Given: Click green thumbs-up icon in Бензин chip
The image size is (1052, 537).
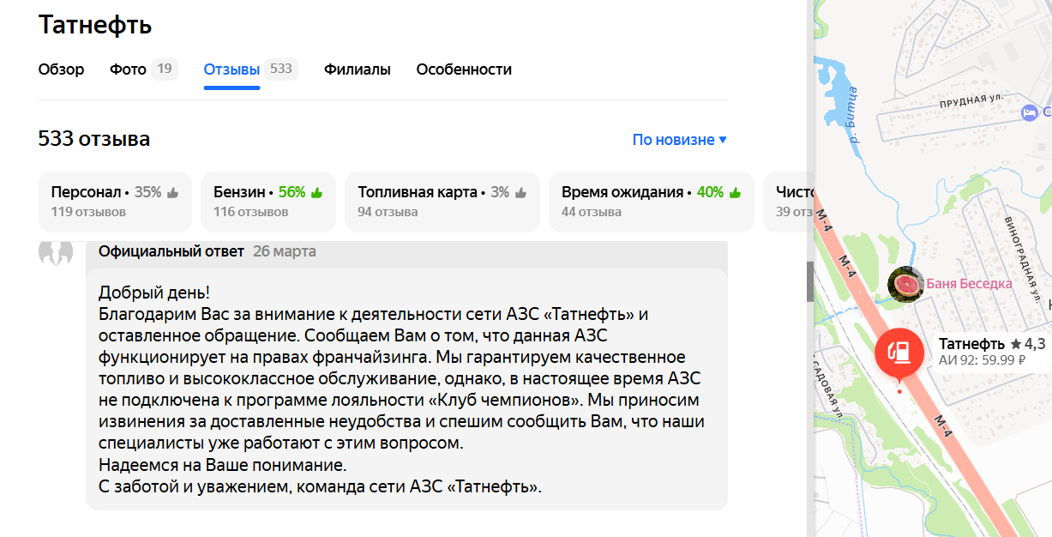Looking at the screenshot, I should coord(316,193).
